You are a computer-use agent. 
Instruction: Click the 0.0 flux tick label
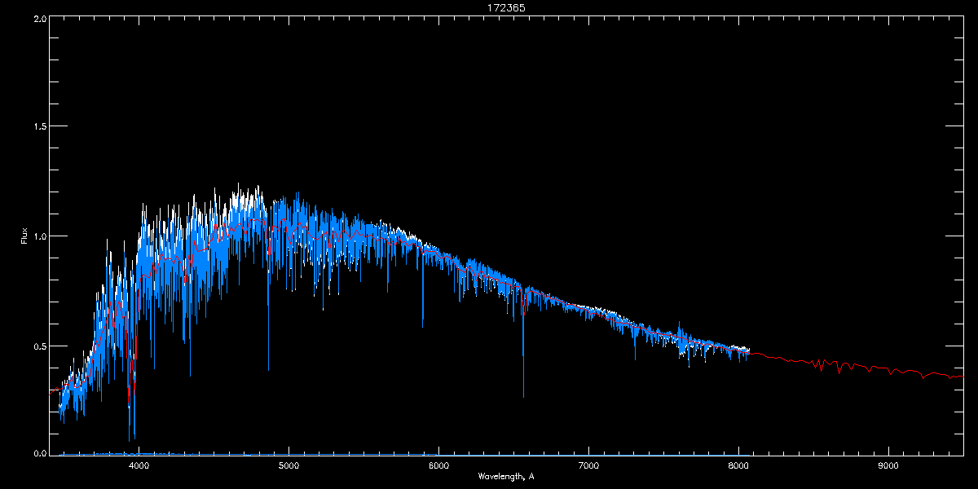coord(38,453)
